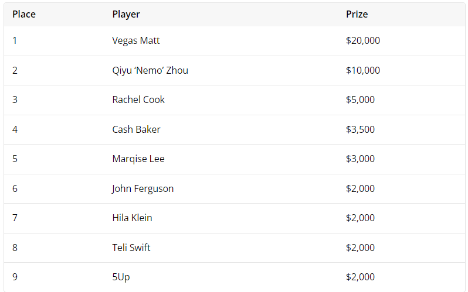
Task: Click John Ferguson's name
Action: pos(143,188)
